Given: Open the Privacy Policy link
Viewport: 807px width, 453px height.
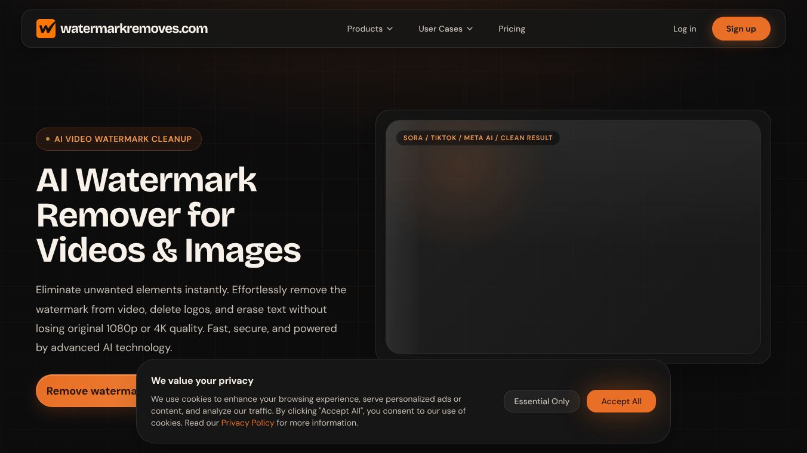Looking at the screenshot, I should [x=248, y=423].
